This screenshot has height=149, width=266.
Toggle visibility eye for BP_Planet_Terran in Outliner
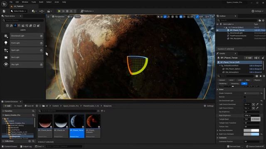[217, 30]
